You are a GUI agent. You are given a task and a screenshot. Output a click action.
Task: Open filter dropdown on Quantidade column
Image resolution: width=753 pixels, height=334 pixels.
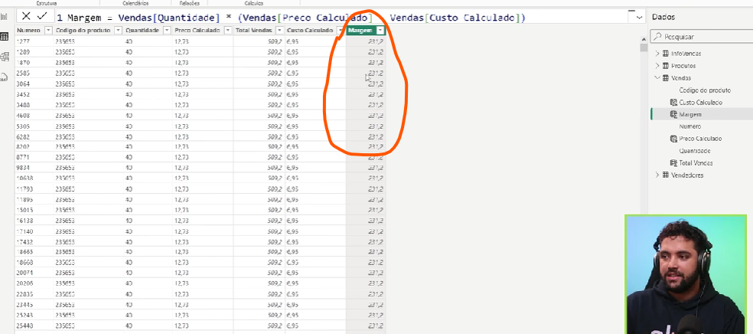167,31
